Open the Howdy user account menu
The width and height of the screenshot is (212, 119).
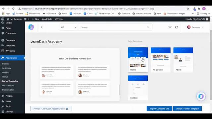pos(197,19)
